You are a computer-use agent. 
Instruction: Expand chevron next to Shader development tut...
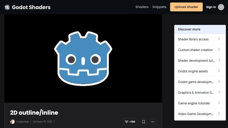(x=219, y=60)
